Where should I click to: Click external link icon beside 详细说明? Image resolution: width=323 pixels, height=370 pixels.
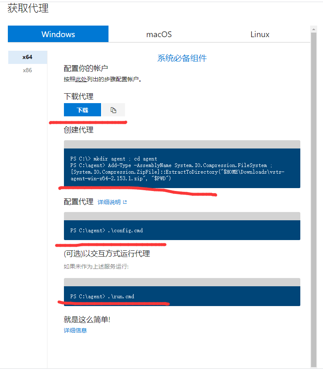pyautogui.click(x=125, y=202)
